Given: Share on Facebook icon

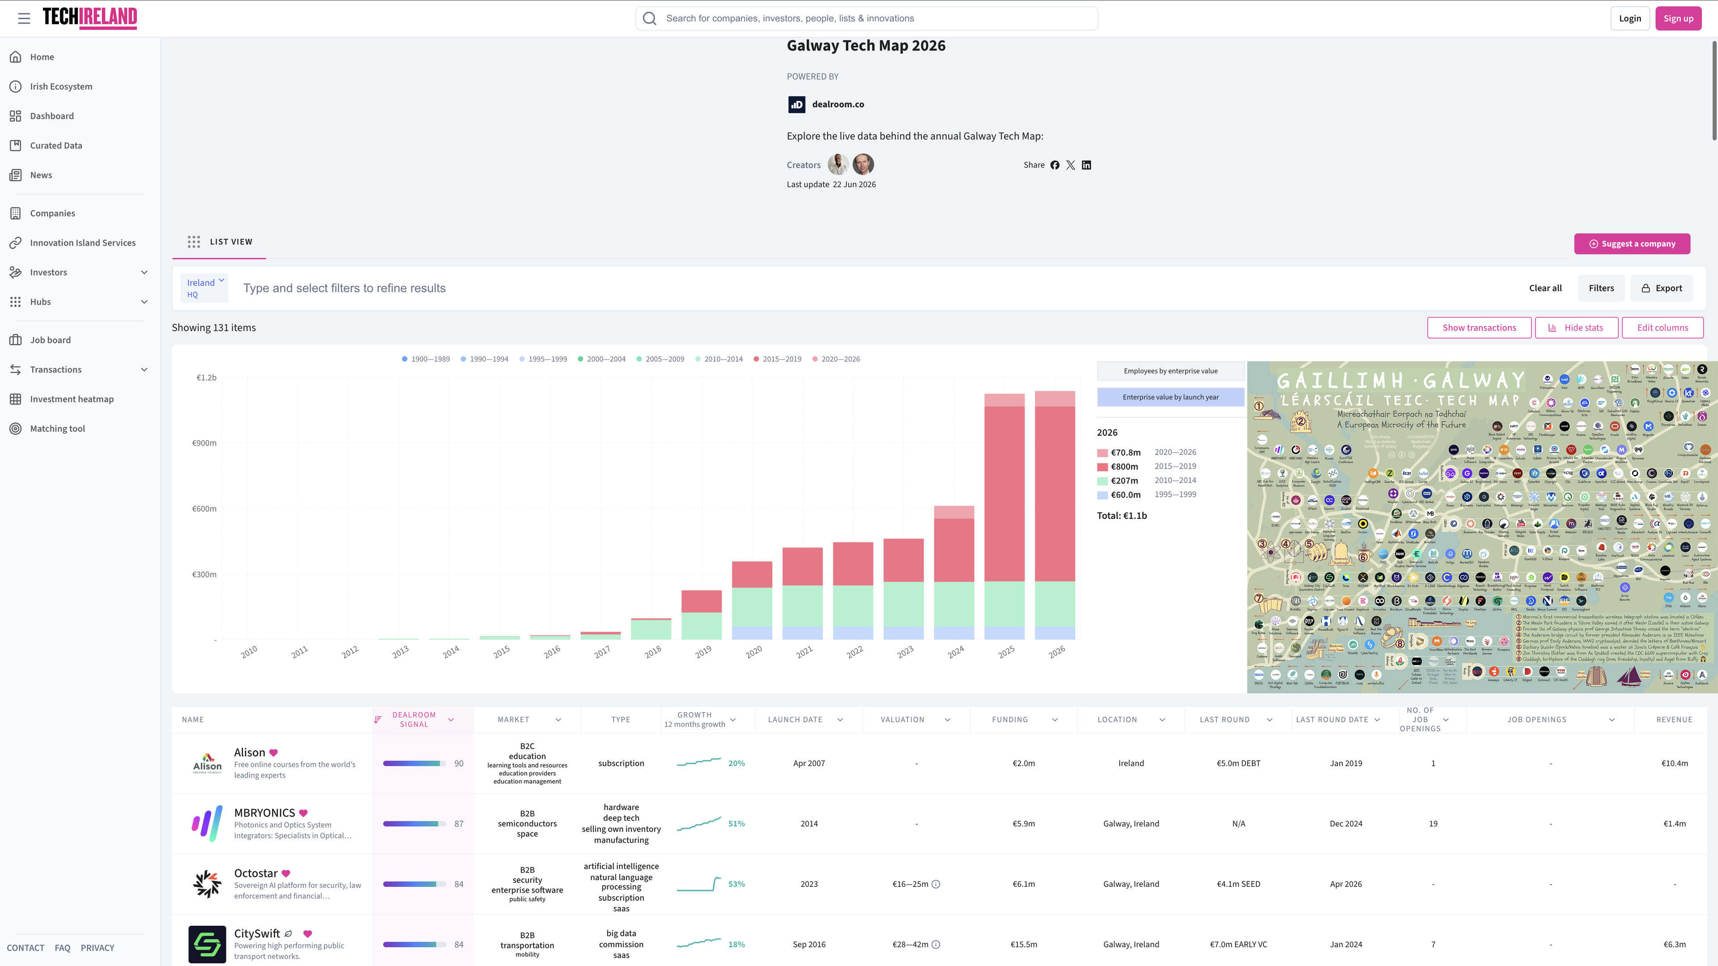Looking at the screenshot, I should (x=1055, y=165).
